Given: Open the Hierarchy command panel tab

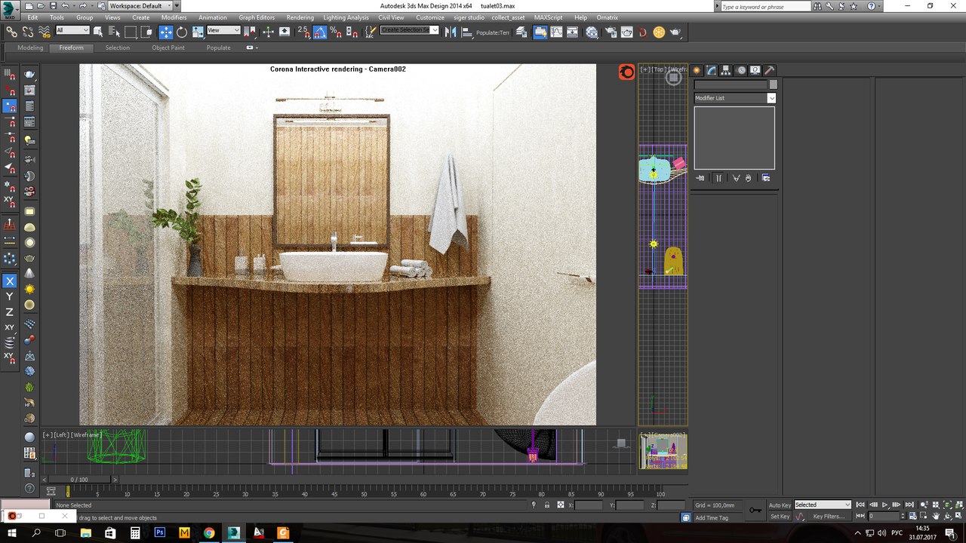Looking at the screenshot, I should coord(726,70).
